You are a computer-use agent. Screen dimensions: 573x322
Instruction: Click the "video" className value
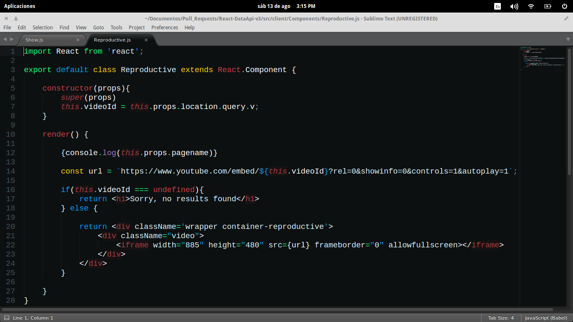tap(183, 236)
